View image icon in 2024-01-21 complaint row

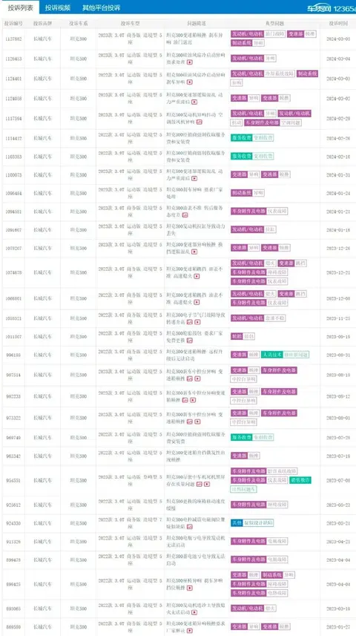[x=185, y=215]
